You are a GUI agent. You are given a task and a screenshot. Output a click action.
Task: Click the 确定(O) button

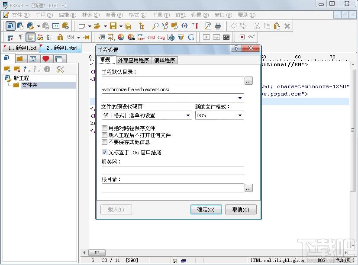pos(206,209)
